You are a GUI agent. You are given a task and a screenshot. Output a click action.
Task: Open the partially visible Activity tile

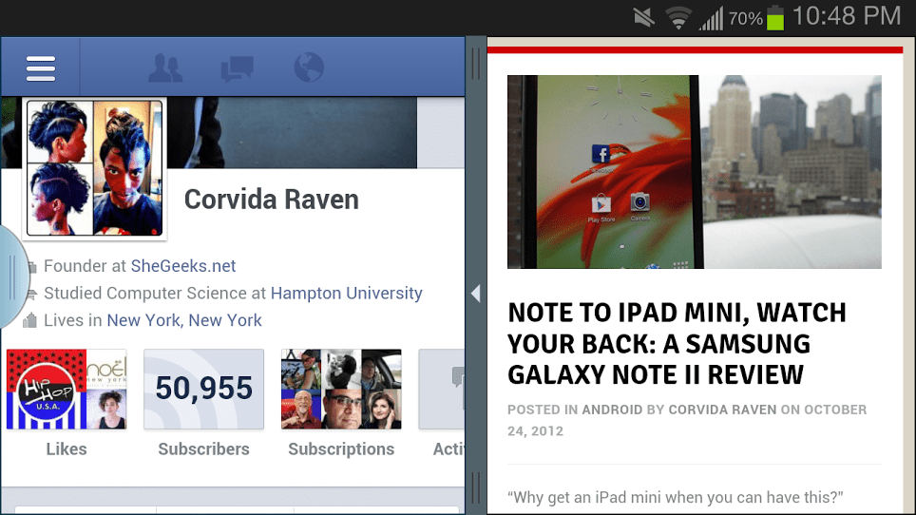[x=442, y=390]
